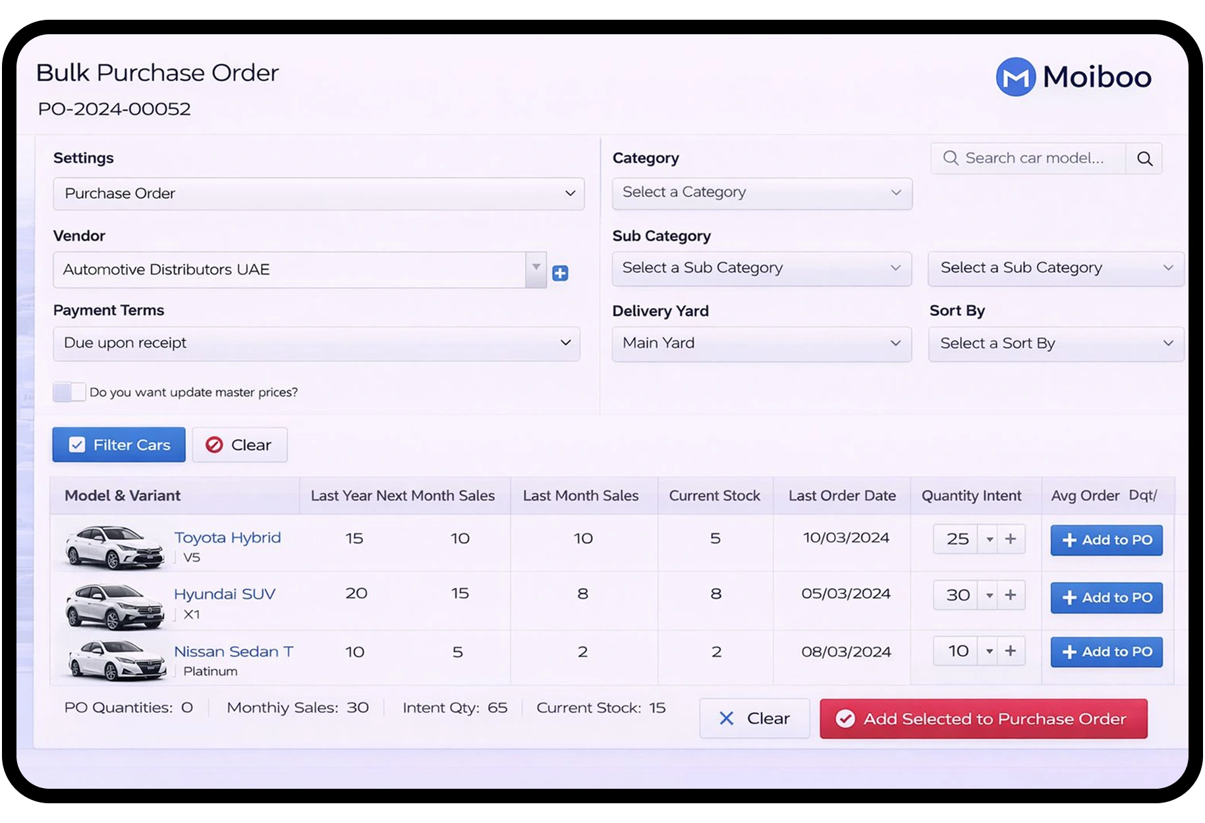
Task: Open the Select a Category dropdown
Action: click(762, 193)
